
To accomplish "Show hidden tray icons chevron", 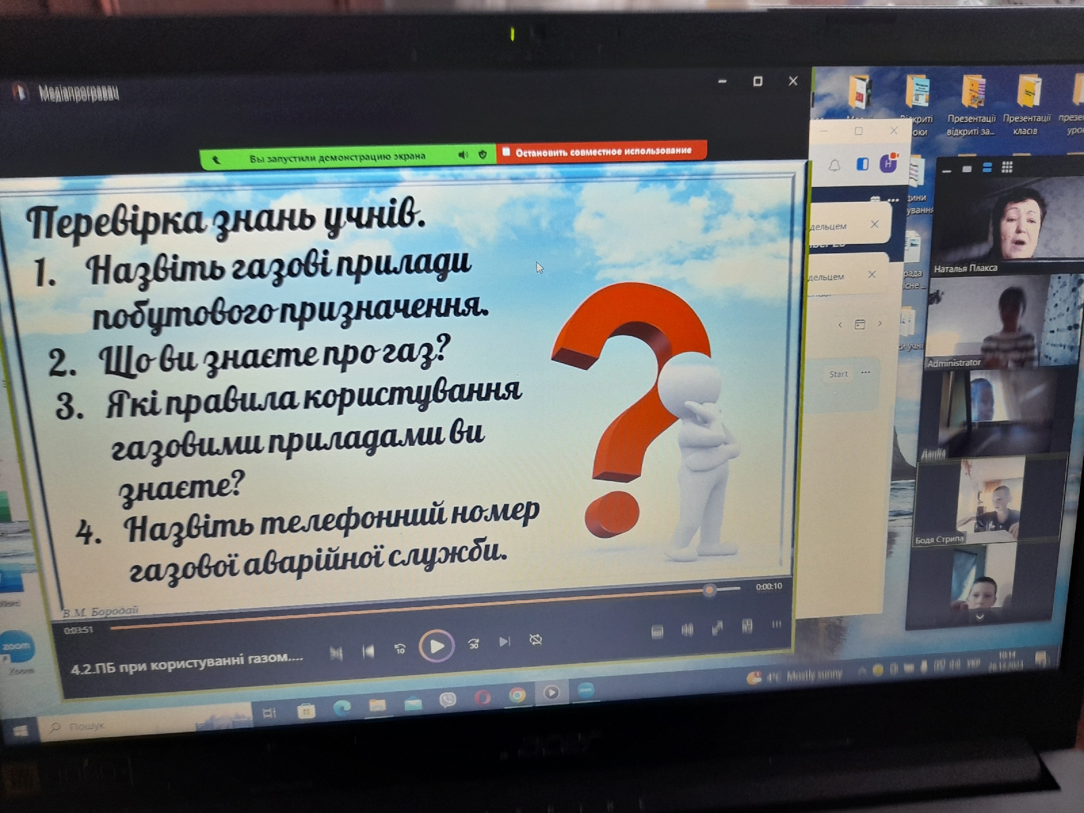I will 862,671.
